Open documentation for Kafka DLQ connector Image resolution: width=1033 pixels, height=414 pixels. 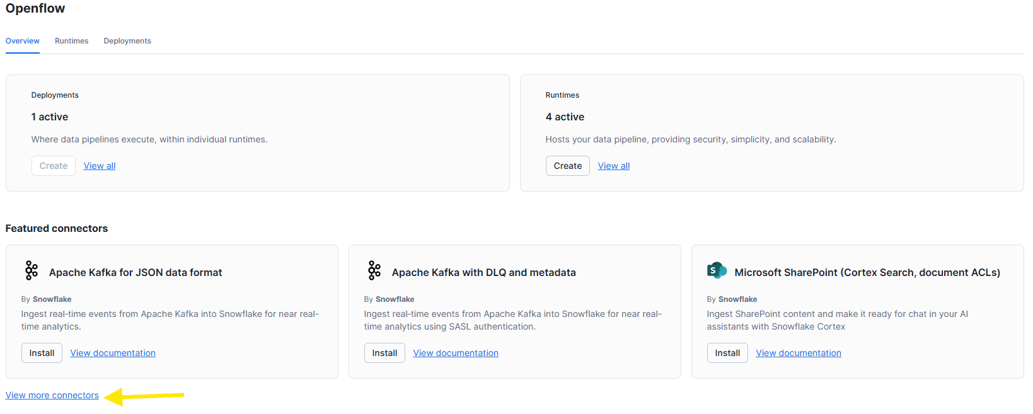pos(456,353)
